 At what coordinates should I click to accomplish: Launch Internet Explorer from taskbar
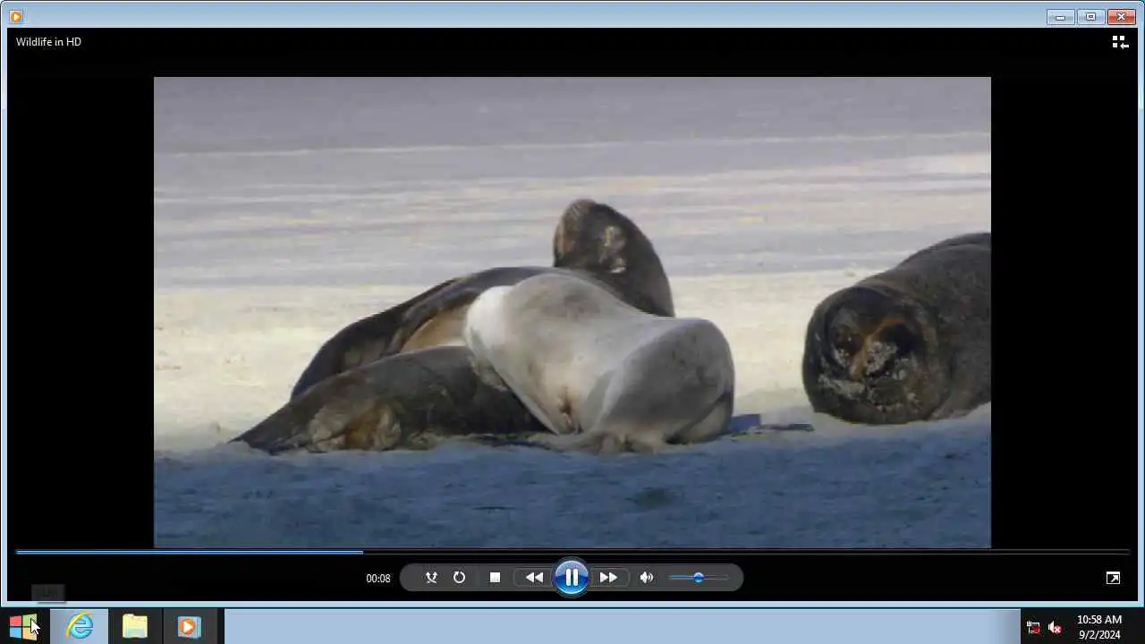coord(80,626)
